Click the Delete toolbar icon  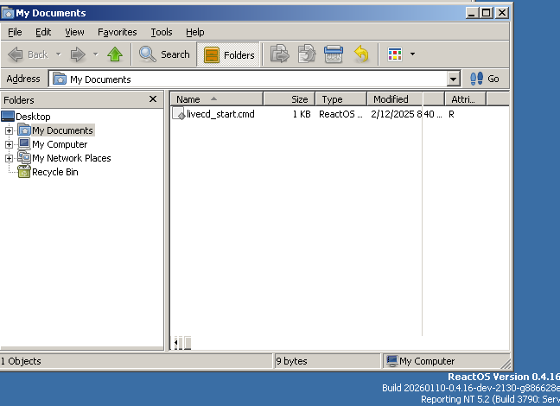click(x=334, y=54)
